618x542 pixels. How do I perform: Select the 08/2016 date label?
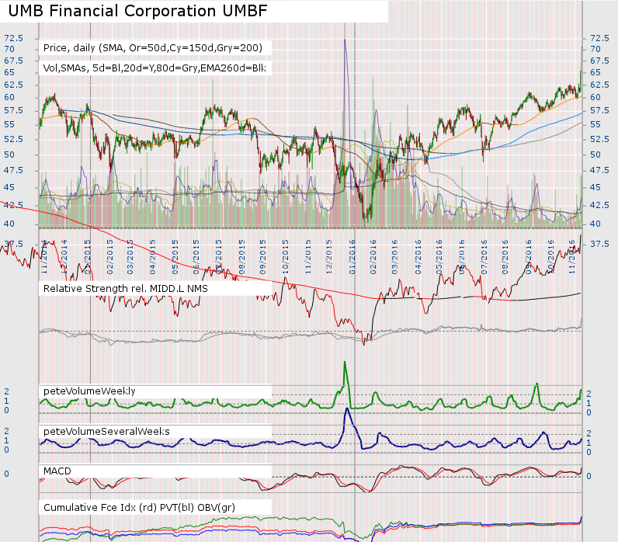(x=506, y=256)
